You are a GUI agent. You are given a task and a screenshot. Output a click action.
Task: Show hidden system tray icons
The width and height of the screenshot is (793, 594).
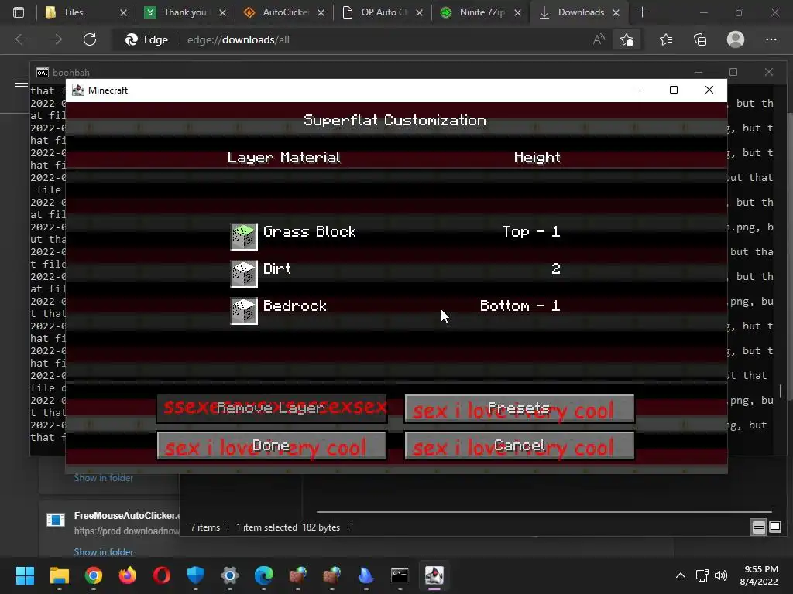(681, 575)
